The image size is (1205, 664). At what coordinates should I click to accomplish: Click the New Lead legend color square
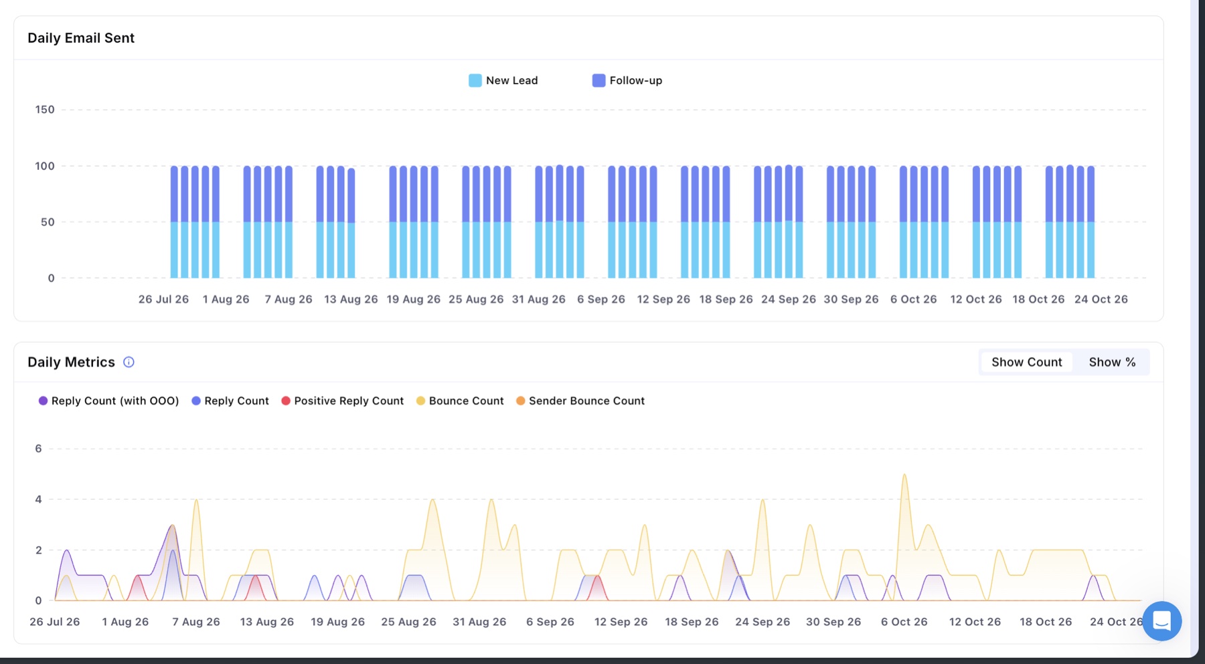(x=475, y=80)
